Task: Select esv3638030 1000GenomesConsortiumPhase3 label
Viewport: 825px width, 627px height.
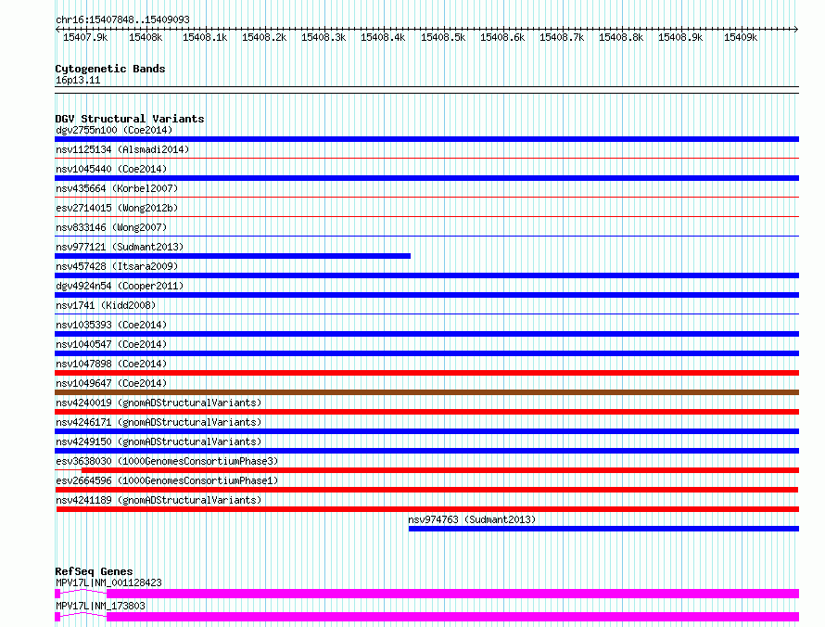Action: tap(167, 461)
